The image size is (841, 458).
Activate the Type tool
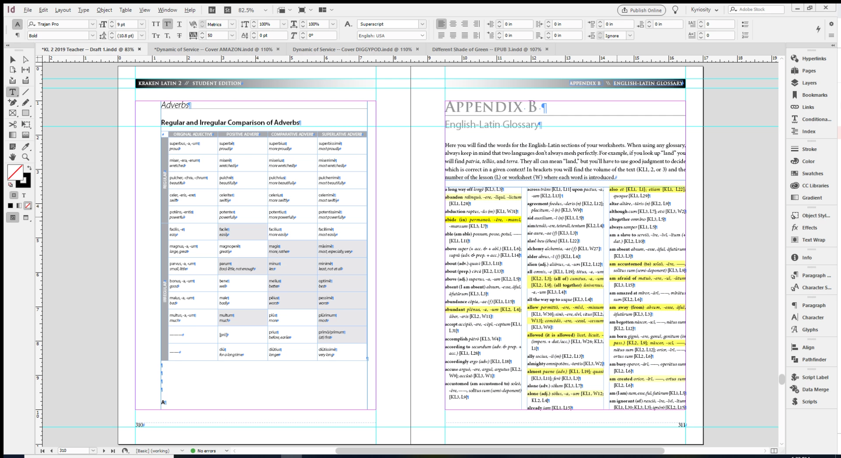pos(13,92)
